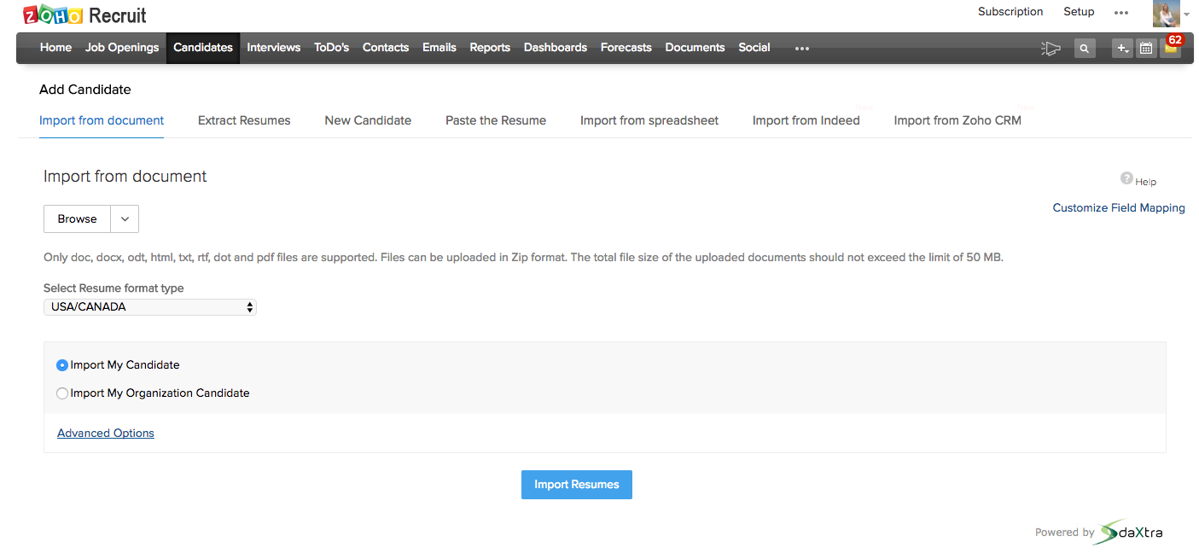The image size is (1199, 559).
Task: Click the megaphone announcements icon
Action: (1051, 49)
